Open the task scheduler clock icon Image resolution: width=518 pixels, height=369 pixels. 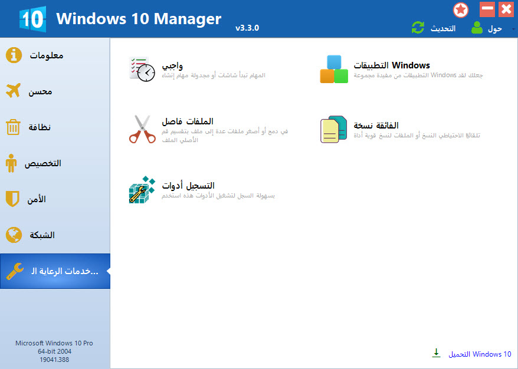point(142,70)
